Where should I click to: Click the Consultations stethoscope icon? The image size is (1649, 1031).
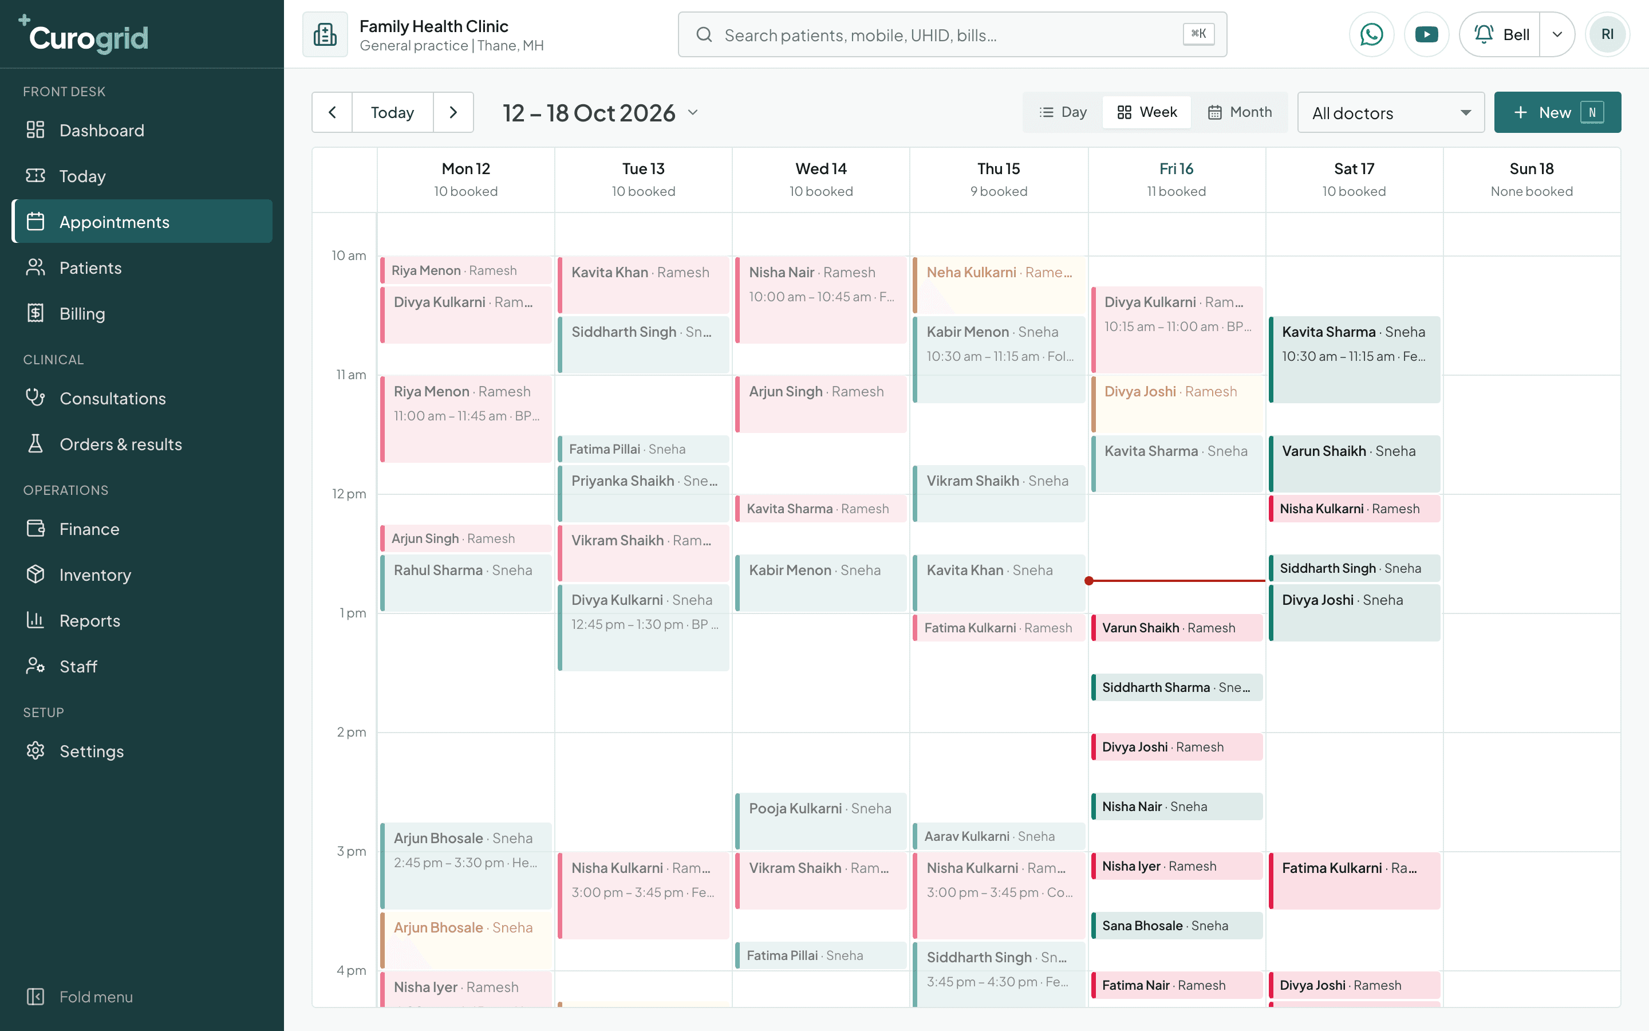pos(35,398)
